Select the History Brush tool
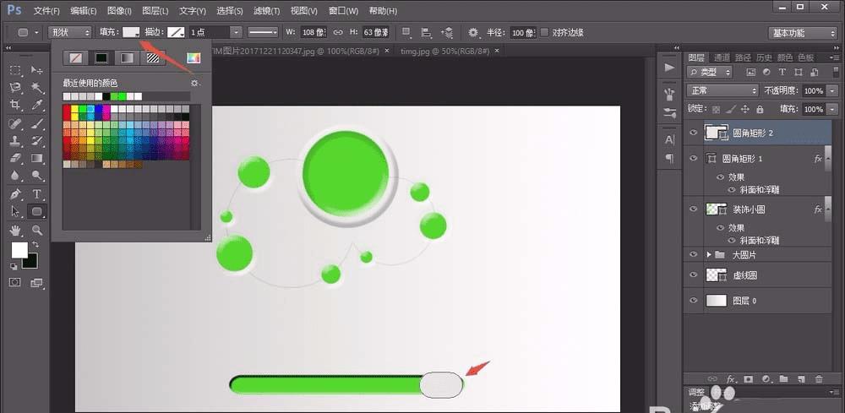Screen dimensions: 845x413 [x=36, y=141]
